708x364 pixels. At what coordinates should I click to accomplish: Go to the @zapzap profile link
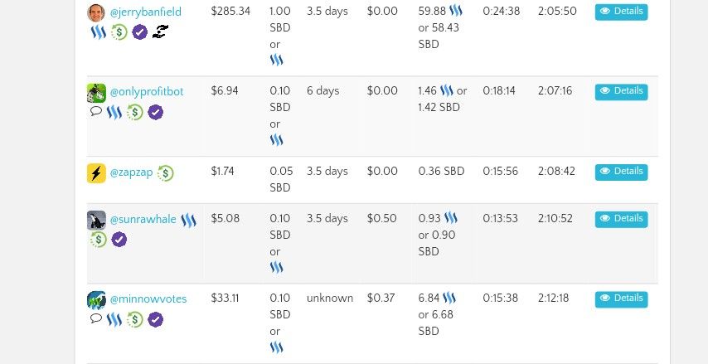click(131, 172)
